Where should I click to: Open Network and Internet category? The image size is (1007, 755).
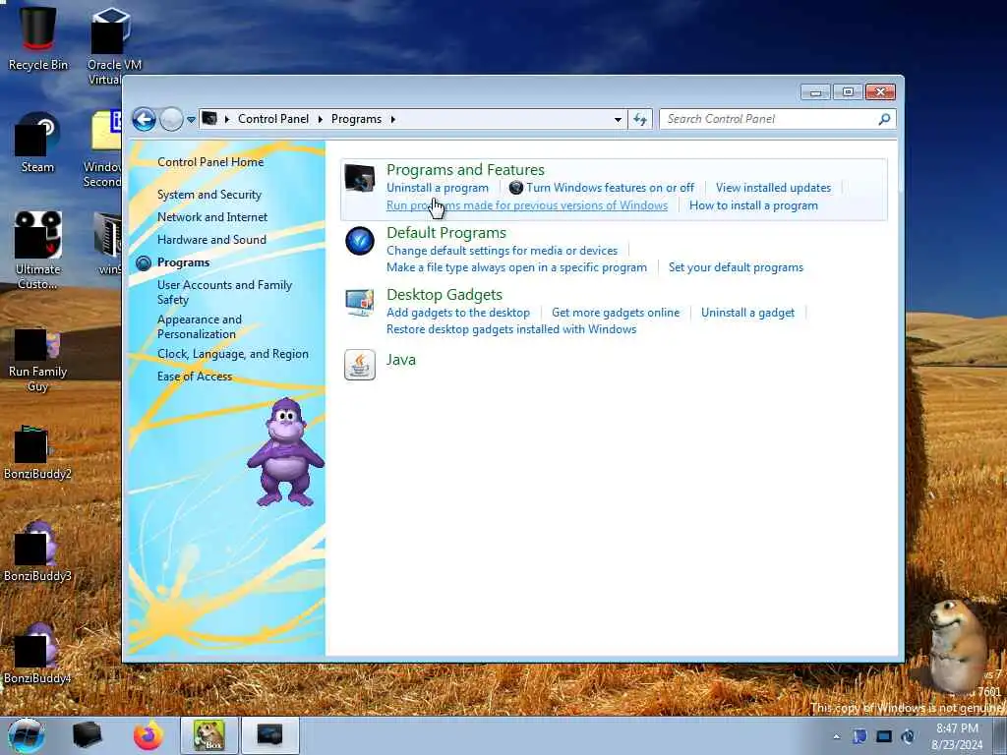pyautogui.click(x=212, y=217)
